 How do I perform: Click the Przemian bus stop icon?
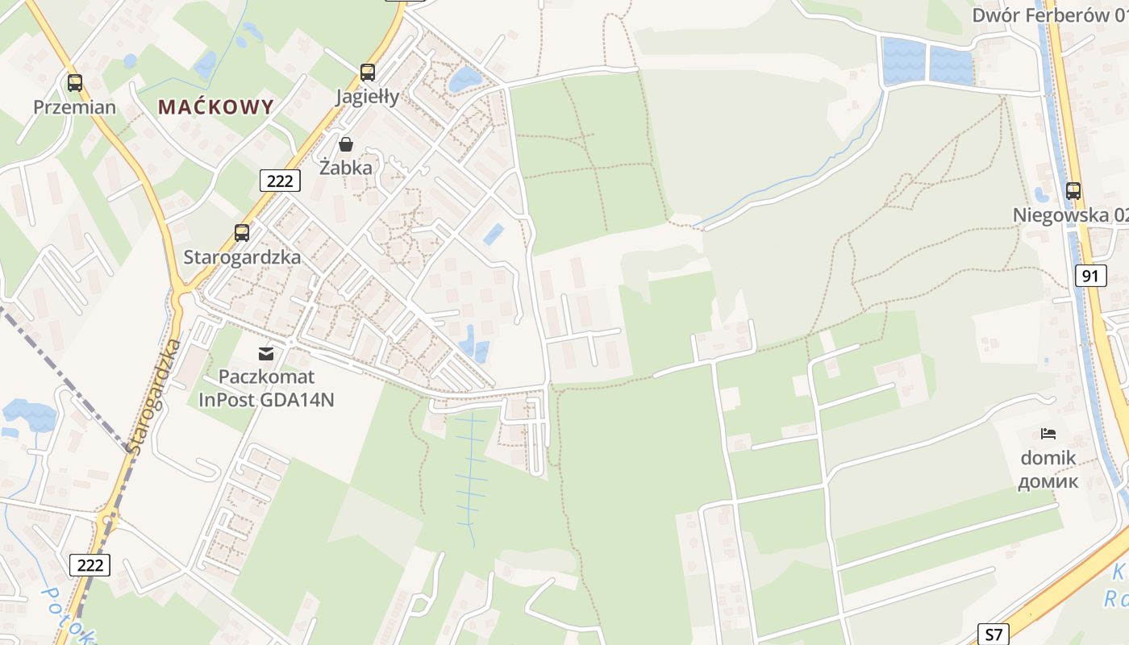point(75,82)
